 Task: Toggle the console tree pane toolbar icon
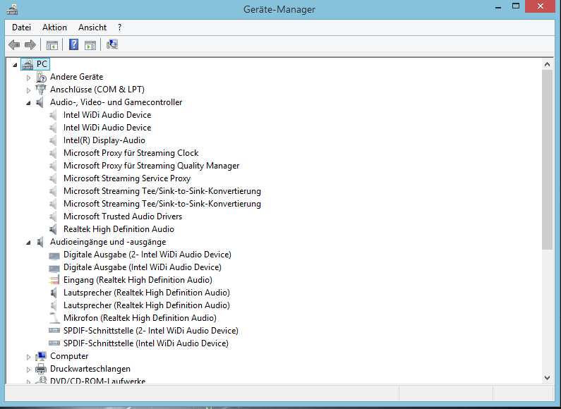tap(52, 45)
